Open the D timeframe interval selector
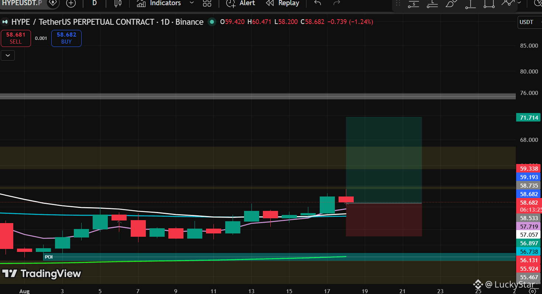The image size is (542, 294). point(95,3)
